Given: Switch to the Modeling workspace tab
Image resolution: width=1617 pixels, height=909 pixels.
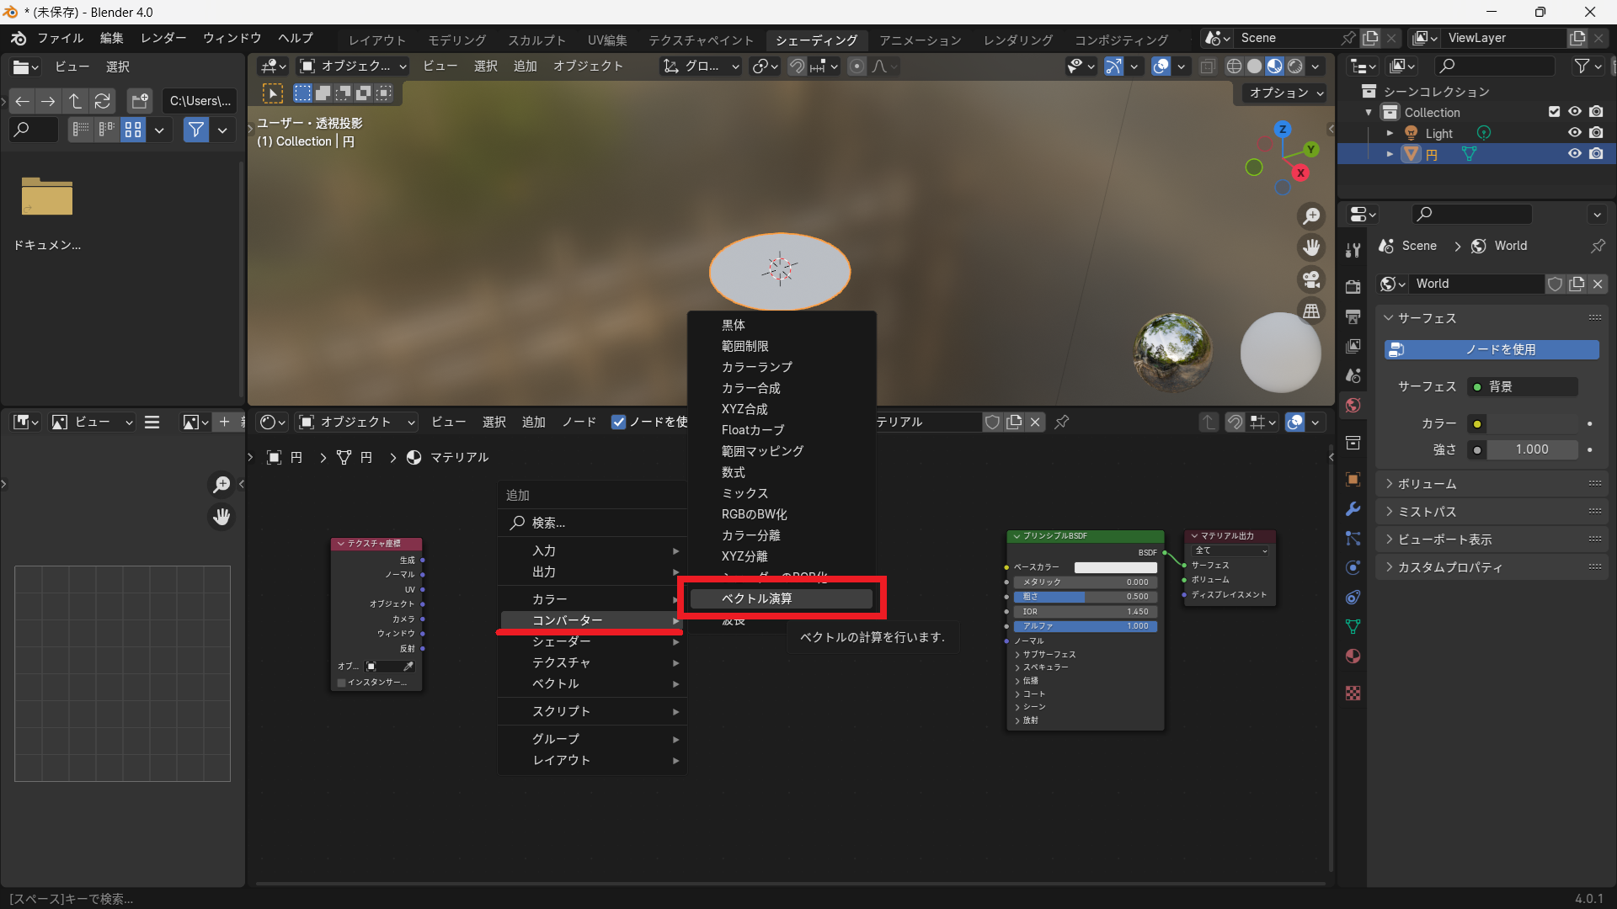Looking at the screenshot, I should coord(456,40).
